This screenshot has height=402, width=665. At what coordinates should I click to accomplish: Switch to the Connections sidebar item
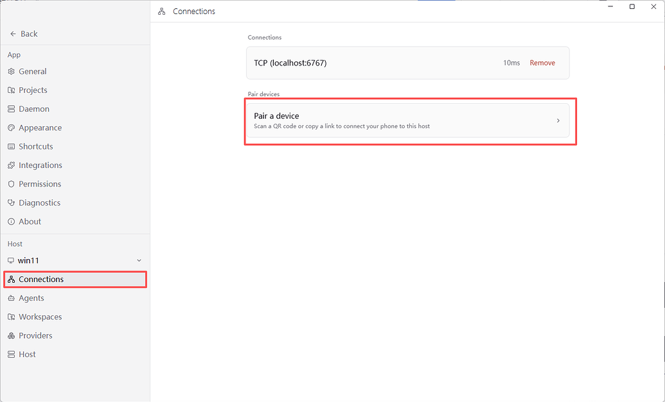[75, 280]
